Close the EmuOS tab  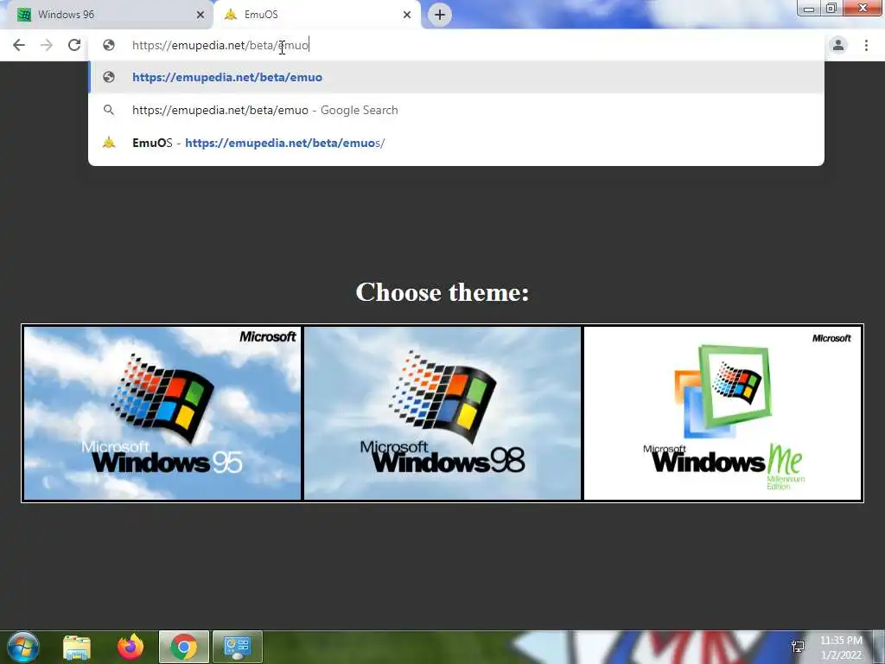(x=407, y=15)
